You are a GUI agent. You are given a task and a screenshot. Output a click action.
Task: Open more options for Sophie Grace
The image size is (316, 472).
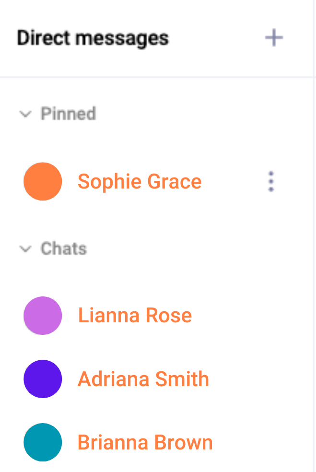(271, 181)
